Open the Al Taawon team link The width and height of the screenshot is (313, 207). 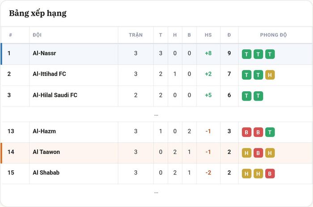click(47, 152)
